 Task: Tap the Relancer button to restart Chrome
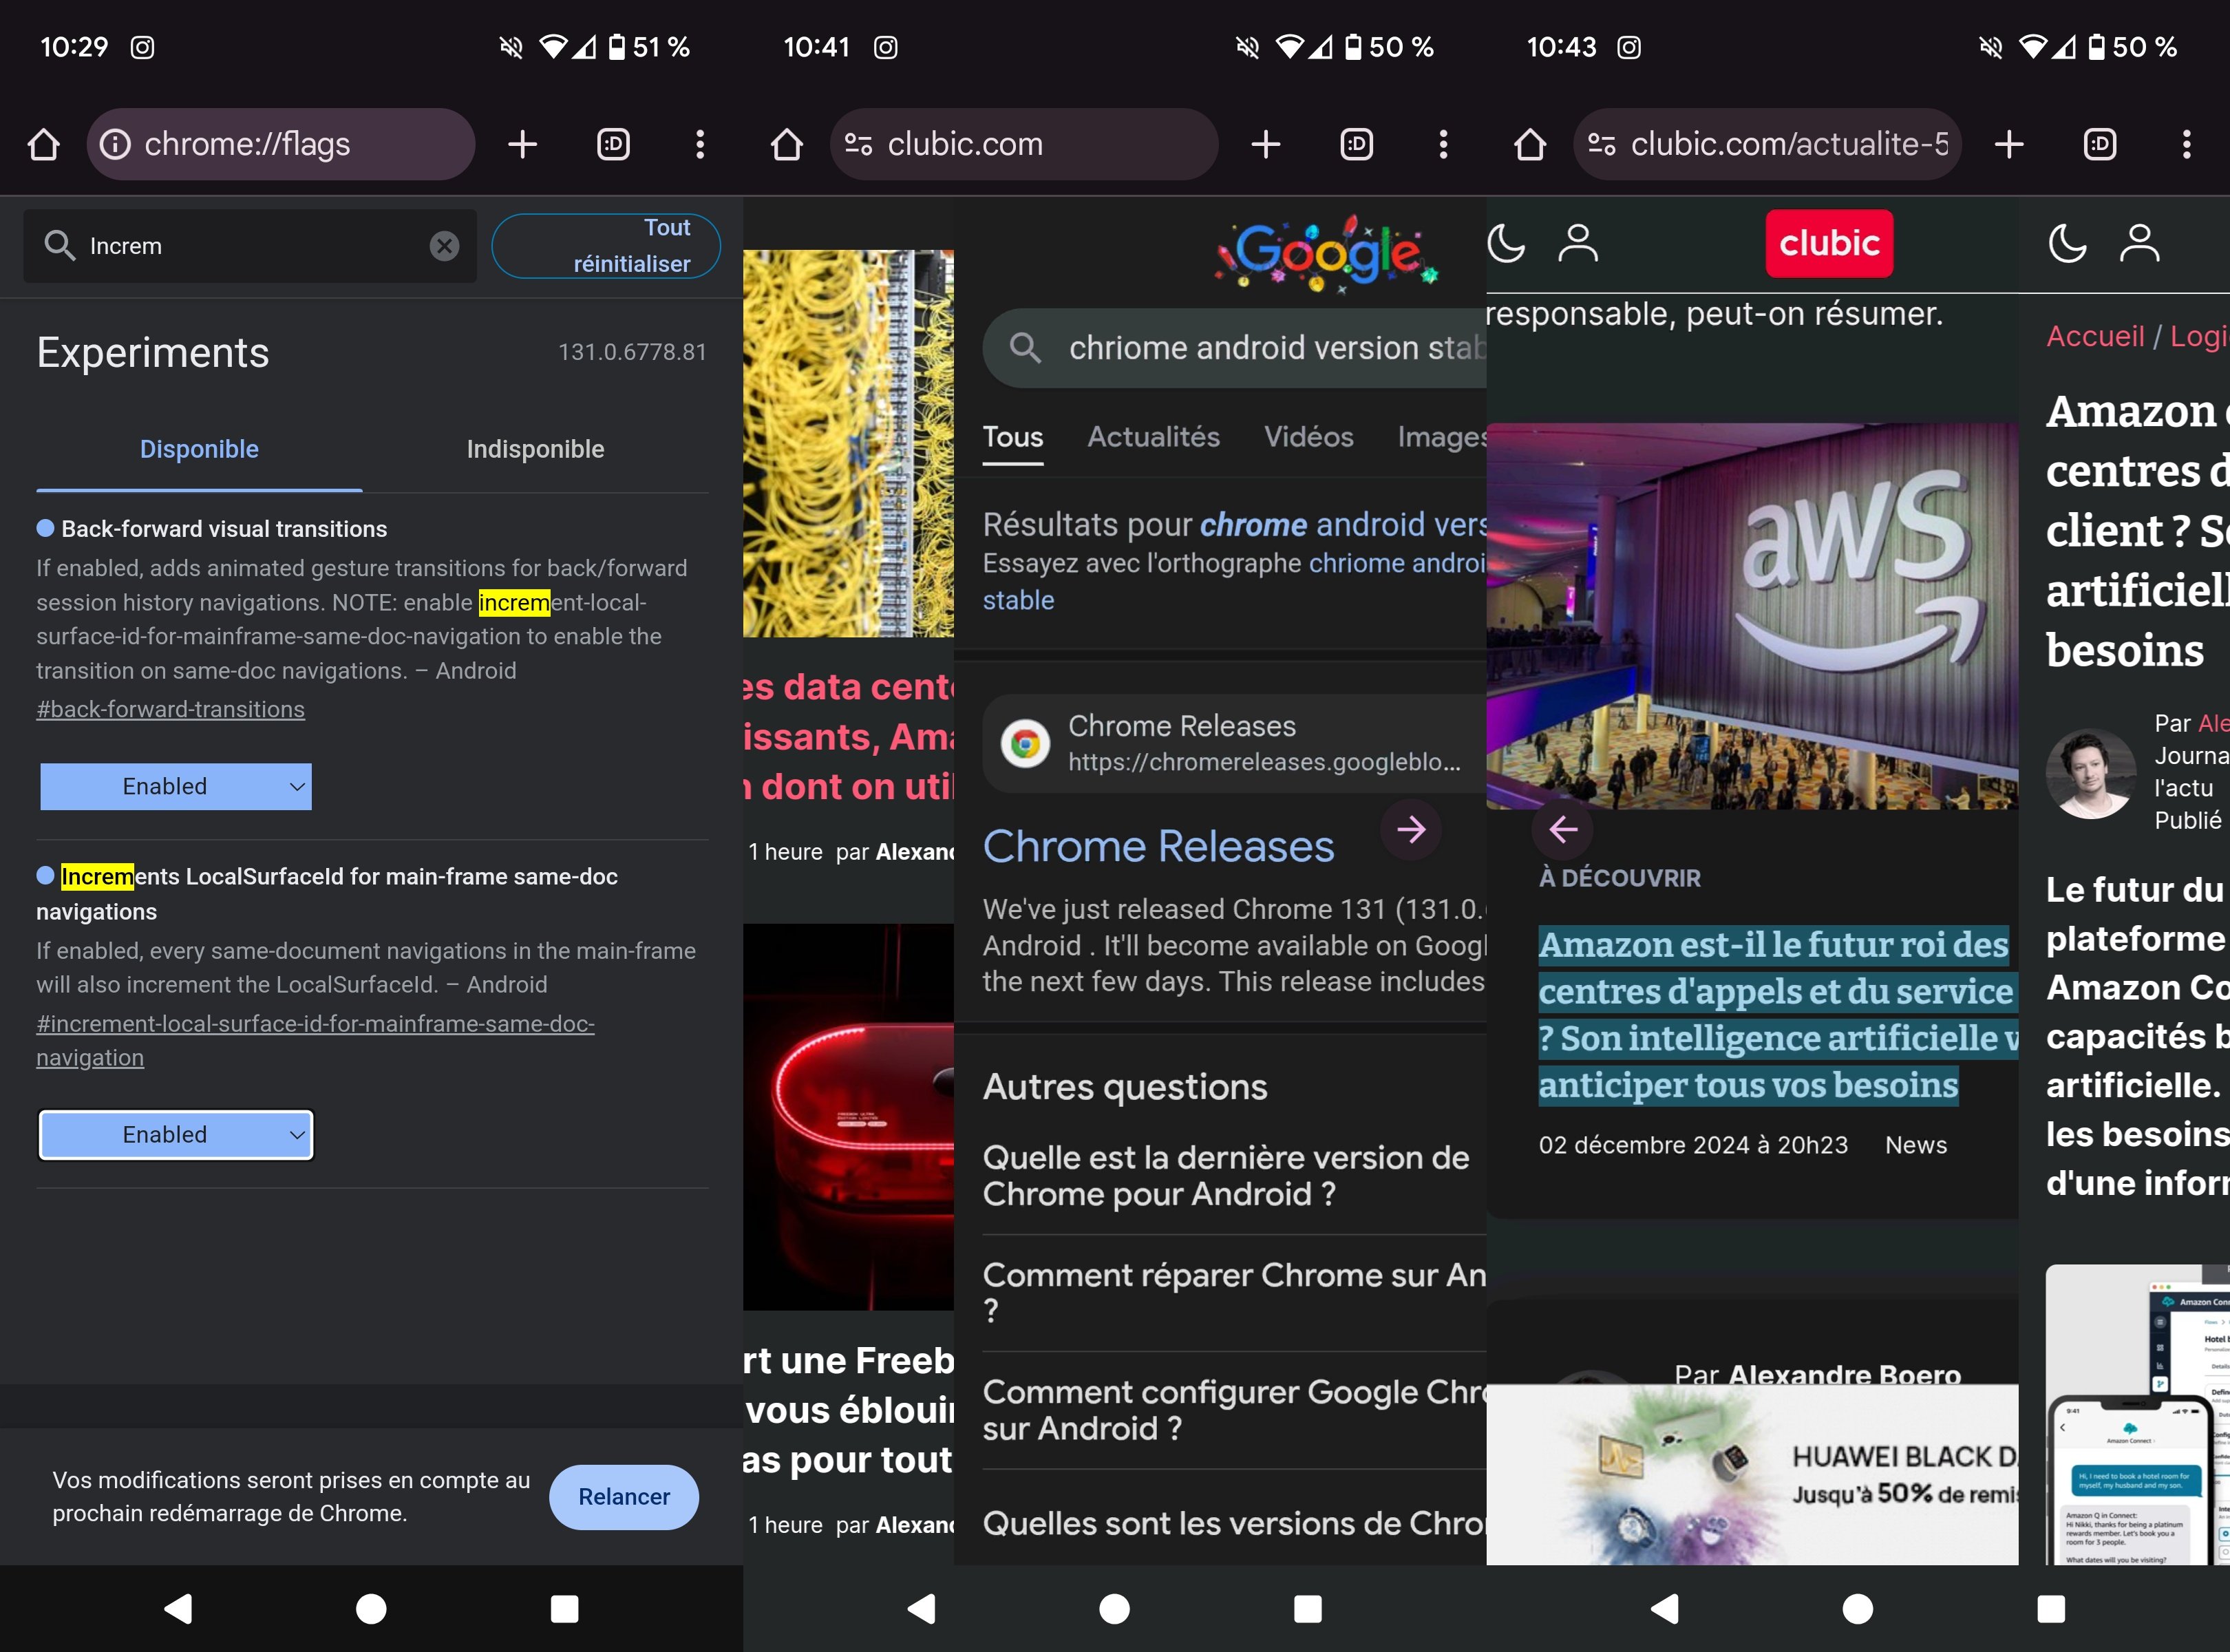click(623, 1497)
